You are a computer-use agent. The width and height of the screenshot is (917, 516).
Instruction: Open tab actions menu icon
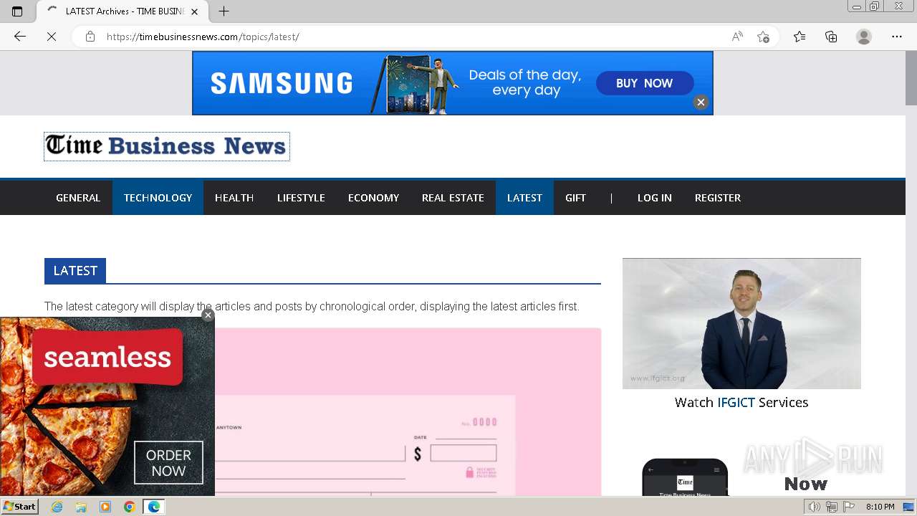point(17,11)
